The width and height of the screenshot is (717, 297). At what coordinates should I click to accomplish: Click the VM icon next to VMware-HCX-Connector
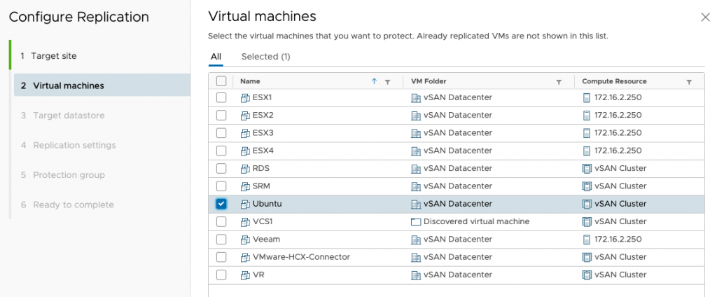click(x=245, y=257)
